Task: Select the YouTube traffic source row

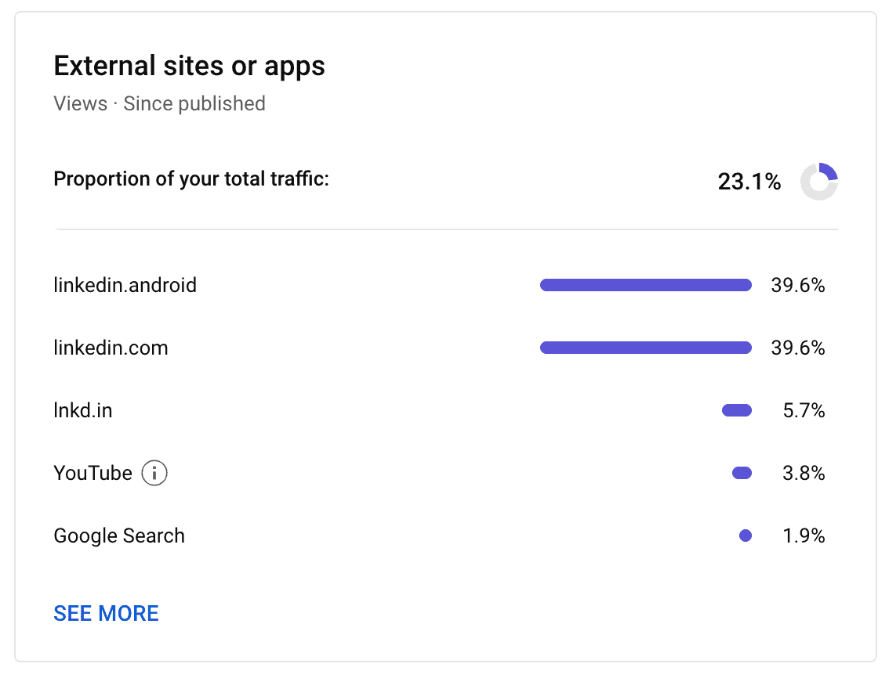Action: tap(93, 473)
